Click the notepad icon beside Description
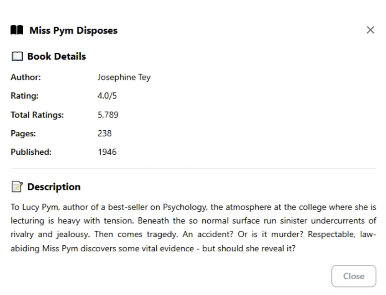 point(17,187)
